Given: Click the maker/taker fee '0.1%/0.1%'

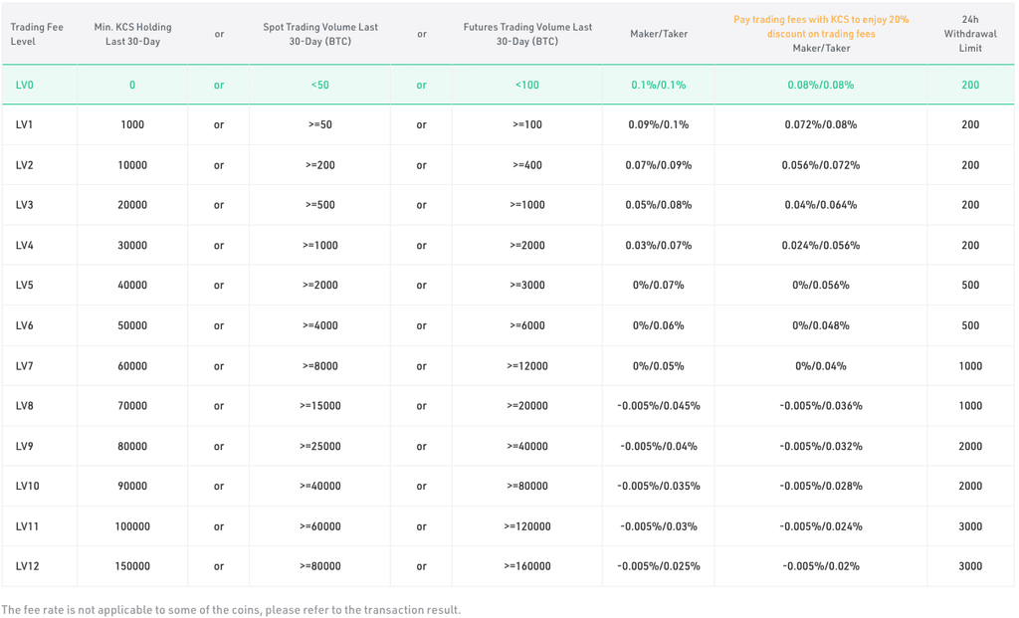Looking at the screenshot, I should pos(659,86).
